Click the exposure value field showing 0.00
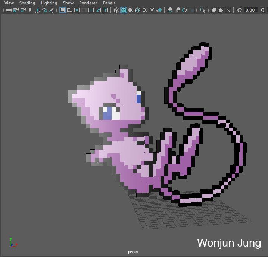 [x=250, y=10]
